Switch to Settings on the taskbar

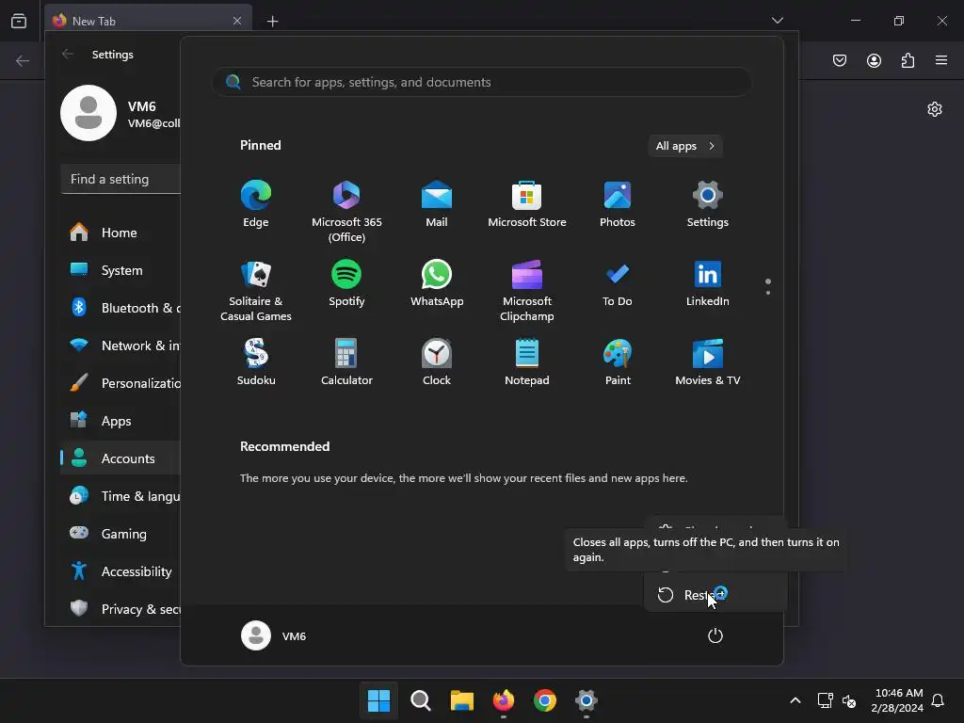point(586,700)
